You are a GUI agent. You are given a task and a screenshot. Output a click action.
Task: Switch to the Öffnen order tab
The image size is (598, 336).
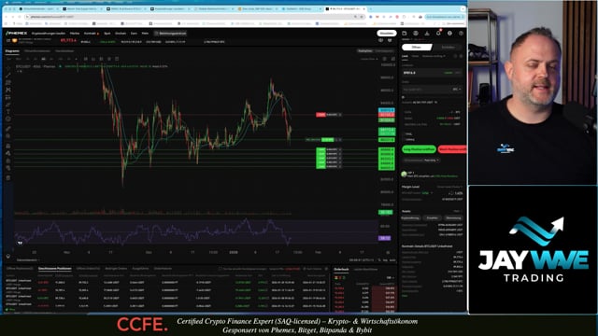(417, 48)
